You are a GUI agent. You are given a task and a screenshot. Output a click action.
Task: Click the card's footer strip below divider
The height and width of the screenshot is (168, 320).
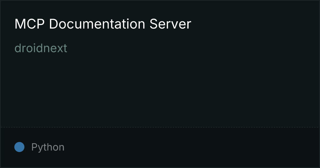tap(160, 148)
